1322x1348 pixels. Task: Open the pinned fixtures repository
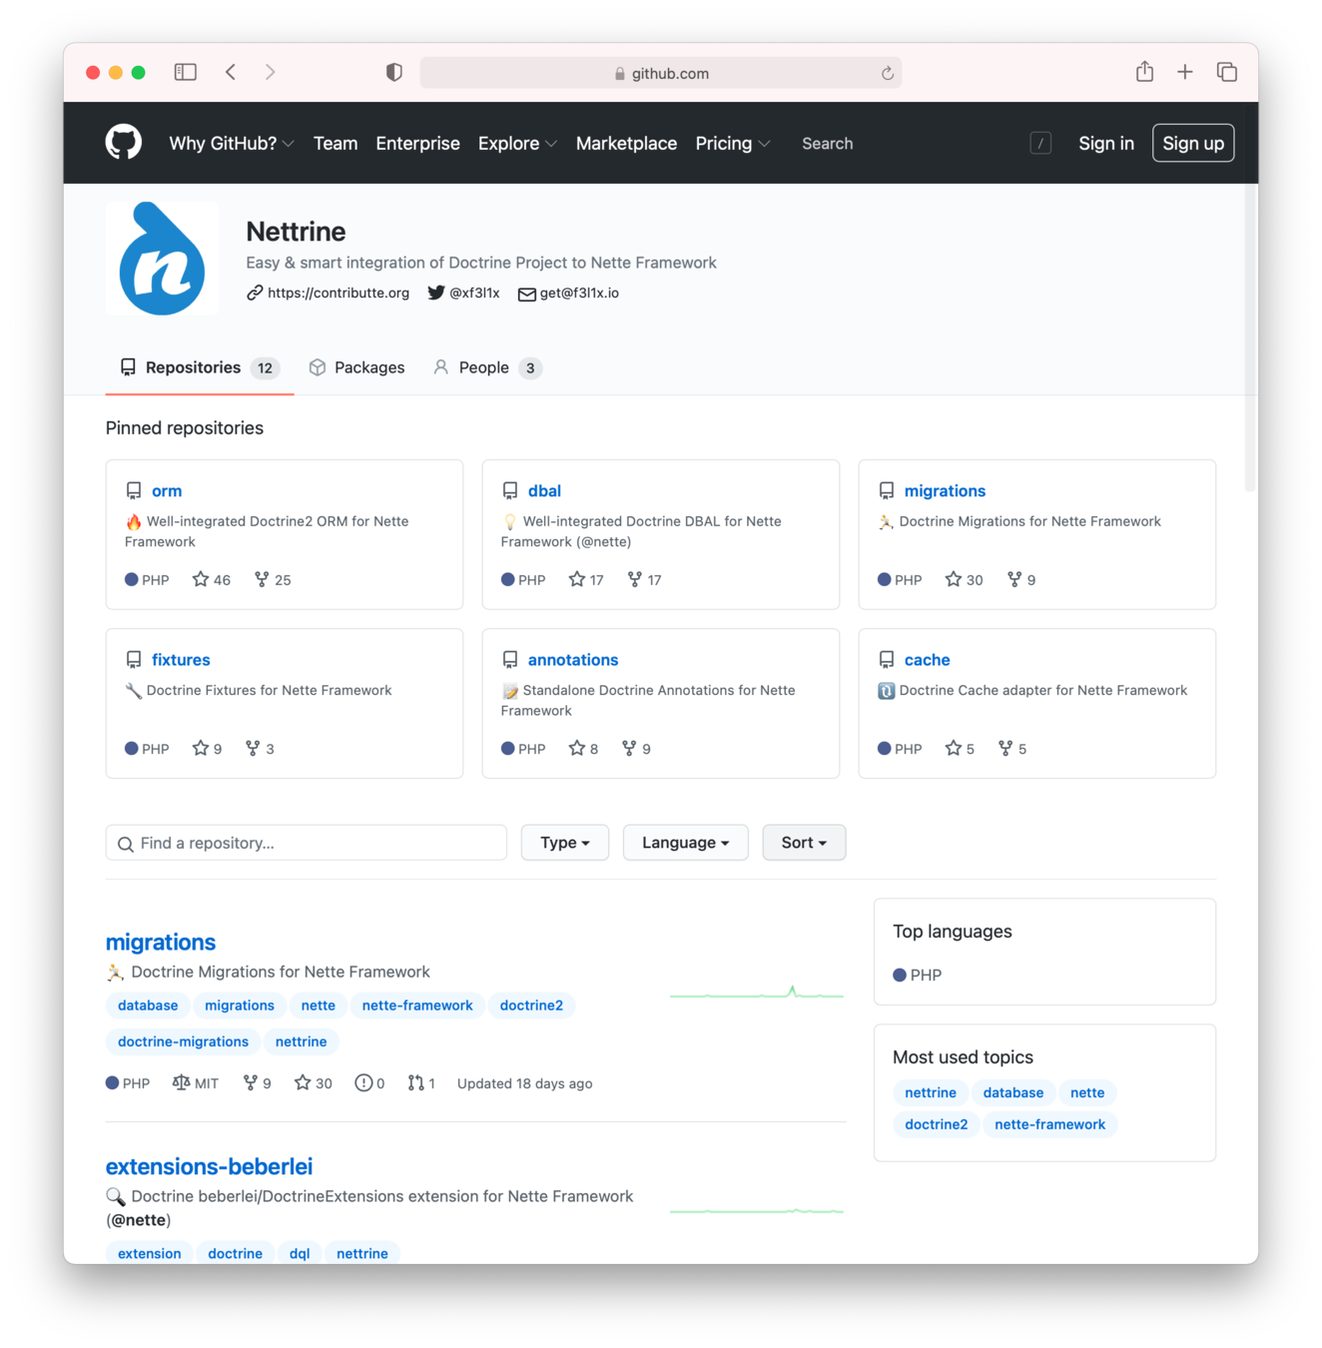pyautogui.click(x=181, y=659)
